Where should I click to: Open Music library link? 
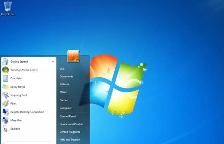pos(63,92)
